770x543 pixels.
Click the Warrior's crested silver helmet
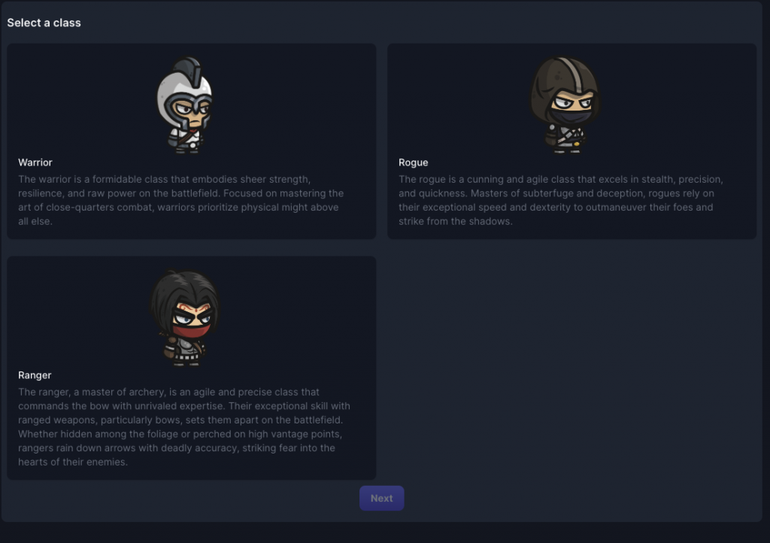(185, 91)
